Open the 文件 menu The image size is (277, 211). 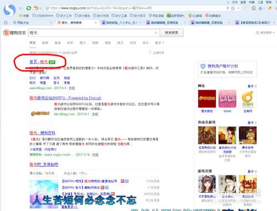[x=234, y=2]
